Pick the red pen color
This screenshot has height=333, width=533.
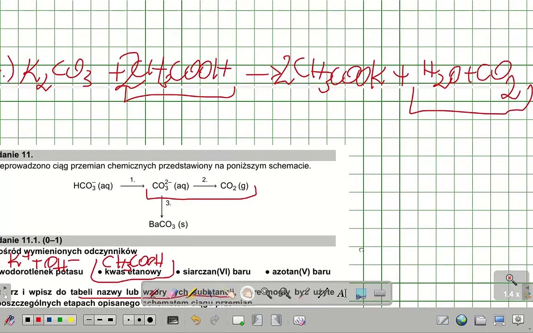point(38,320)
